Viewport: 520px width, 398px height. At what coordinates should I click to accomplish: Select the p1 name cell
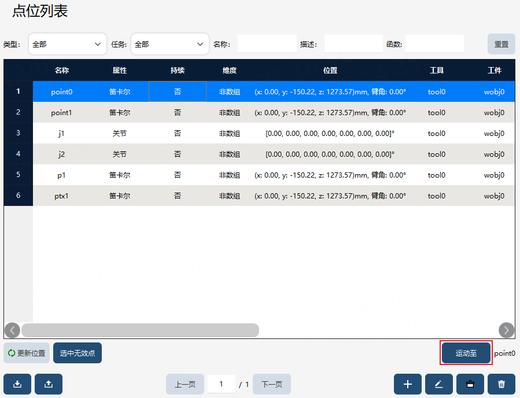(62, 175)
